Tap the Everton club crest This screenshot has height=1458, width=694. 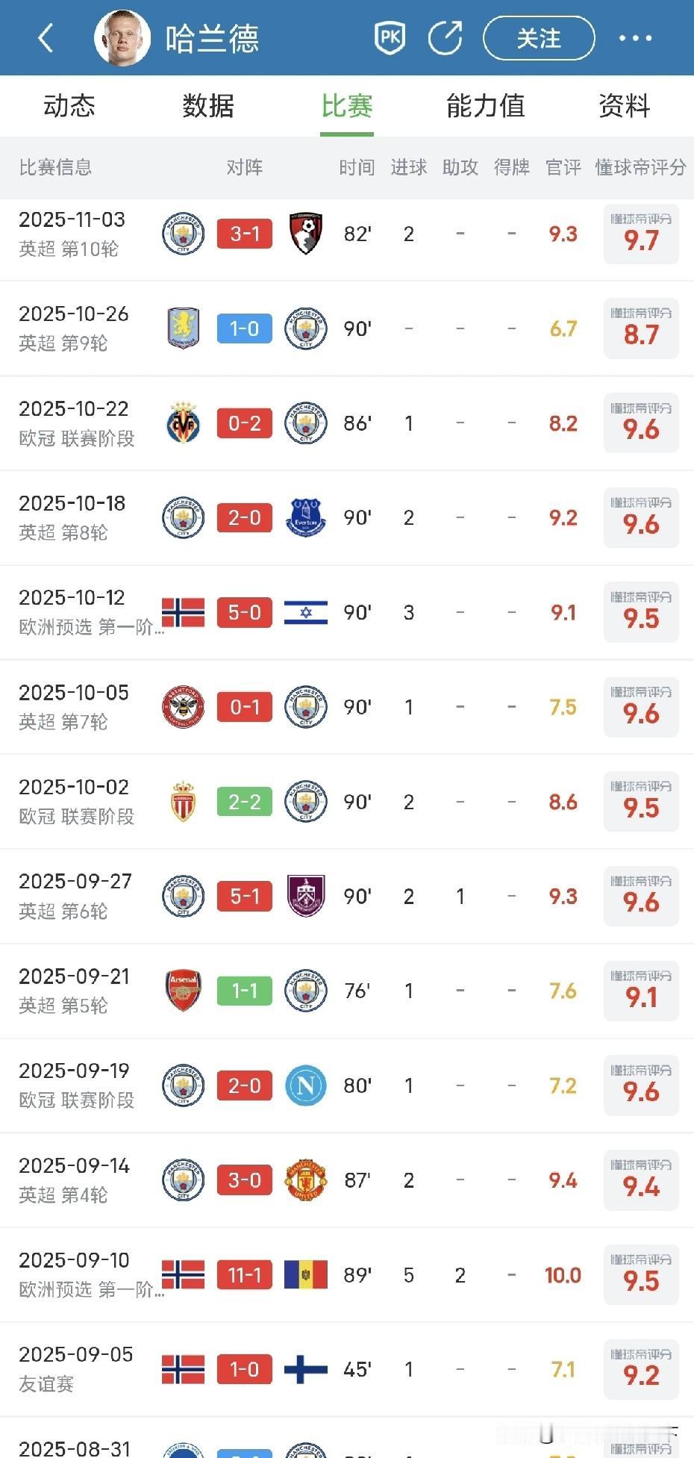(x=305, y=517)
